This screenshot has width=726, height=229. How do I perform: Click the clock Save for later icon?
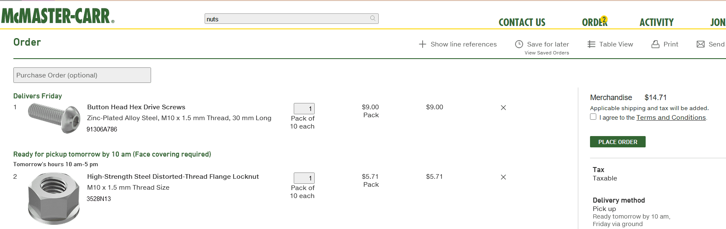(x=519, y=44)
